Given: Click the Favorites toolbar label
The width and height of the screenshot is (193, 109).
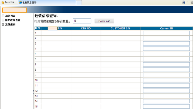Looking at the screenshot, I should pyautogui.click(x=10, y=2).
